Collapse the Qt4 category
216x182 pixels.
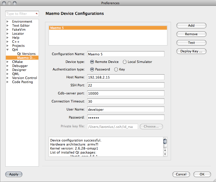(8, 50)
